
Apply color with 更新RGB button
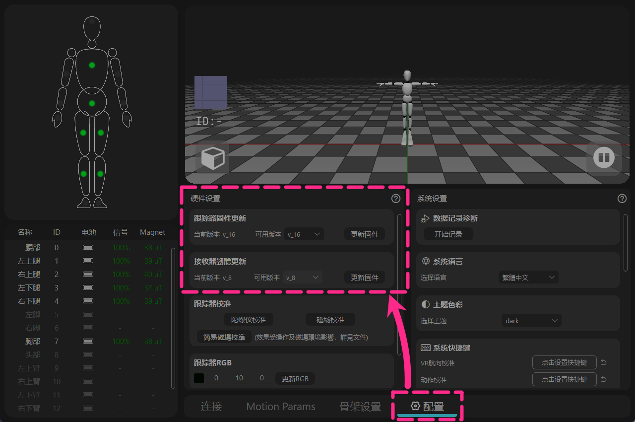pyautogui.click(x=295, y=379)
